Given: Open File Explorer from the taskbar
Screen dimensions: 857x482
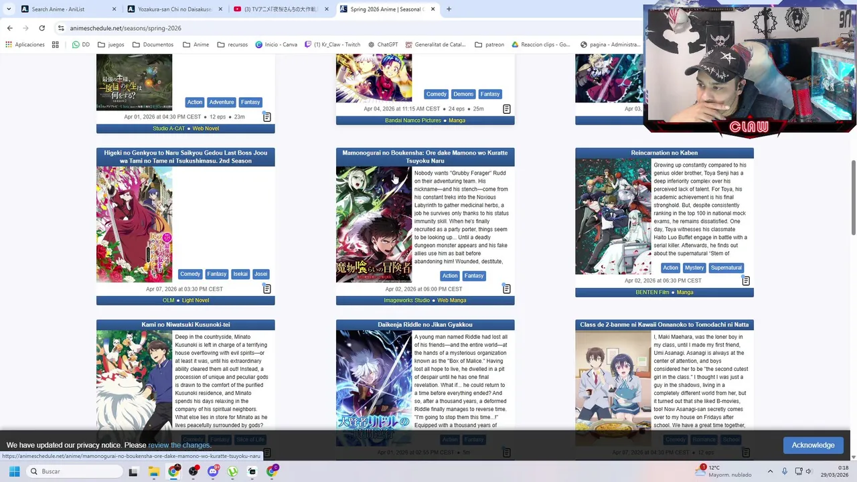Looking at the screenshot, I should click(x=153, y=471).
